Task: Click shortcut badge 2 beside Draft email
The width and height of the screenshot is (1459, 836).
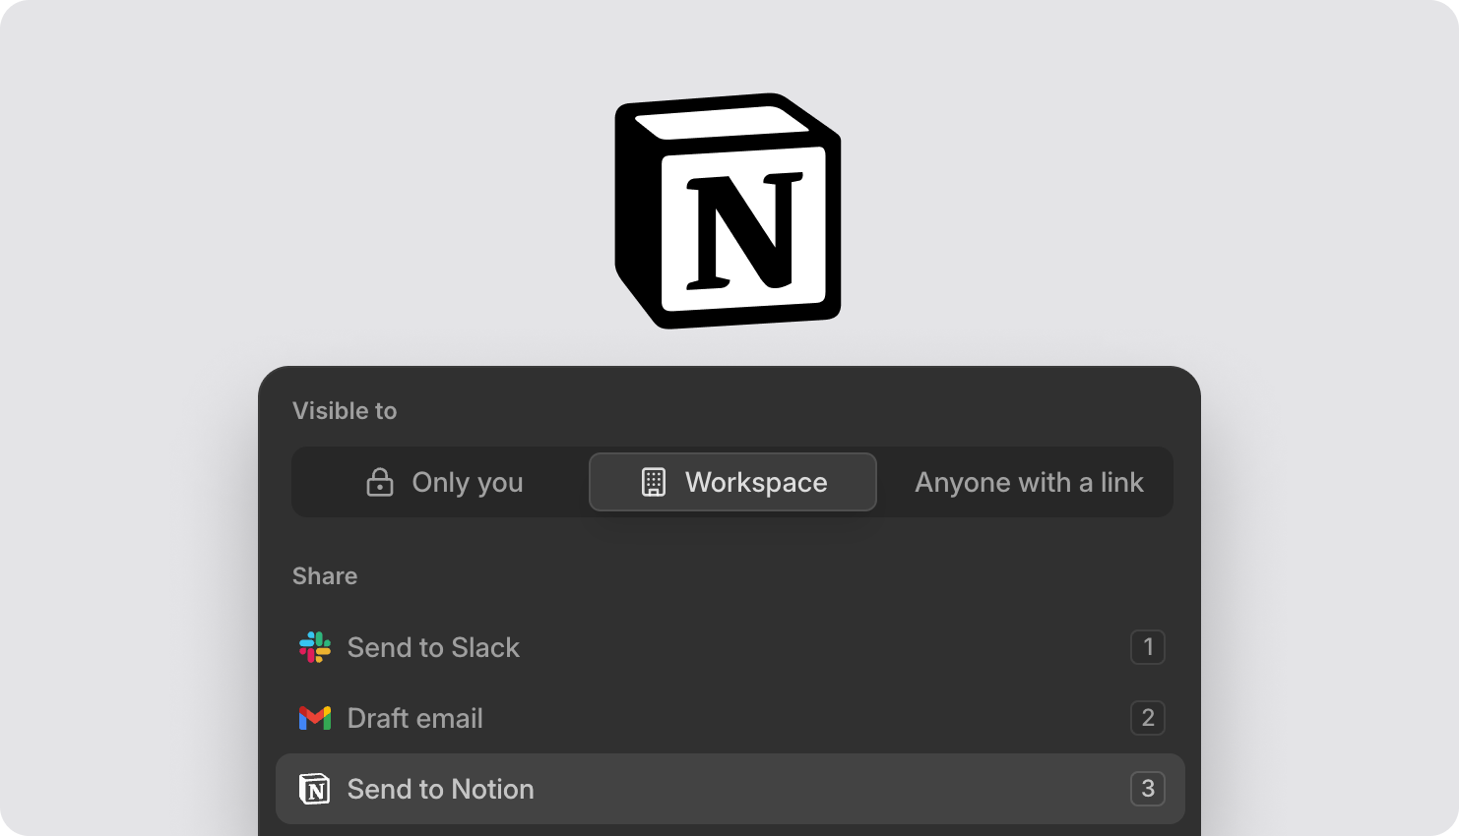Action: point(1148,718)
